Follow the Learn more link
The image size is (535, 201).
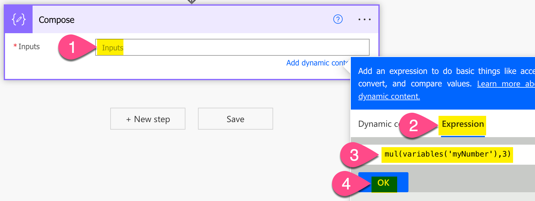[505, 84]
